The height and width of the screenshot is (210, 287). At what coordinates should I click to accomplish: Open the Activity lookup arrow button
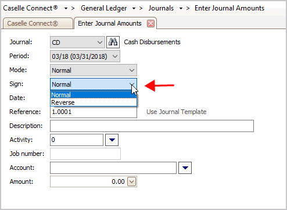pyautogui.click(x=112, y=140)
